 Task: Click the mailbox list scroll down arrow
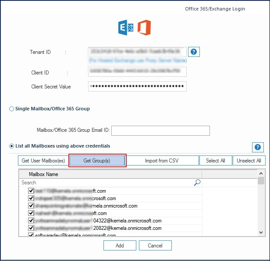pos(261,233)
